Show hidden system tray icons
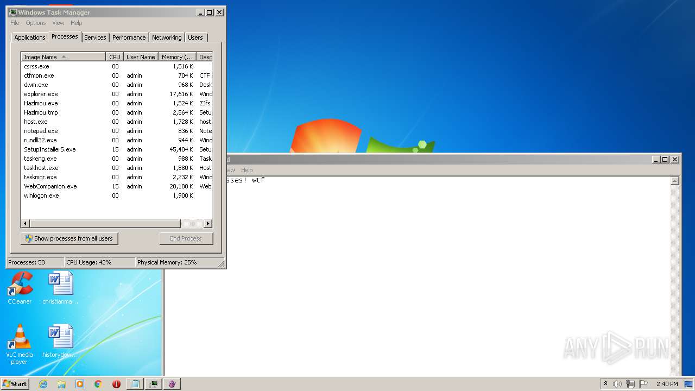The height and width of the screenshot is (391, 695). [605, 383]
